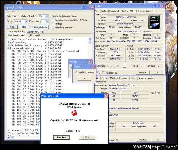Click the horizontal scrollbar left arrow in Super PI log

point(9,138)
